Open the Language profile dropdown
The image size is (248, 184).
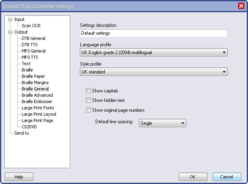point(154,53)
